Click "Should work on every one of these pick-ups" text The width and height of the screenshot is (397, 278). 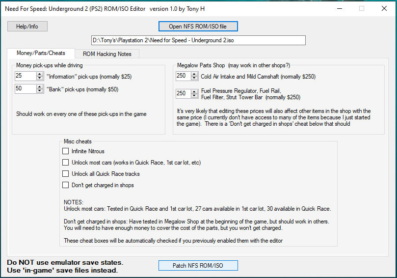coord(81,114)
